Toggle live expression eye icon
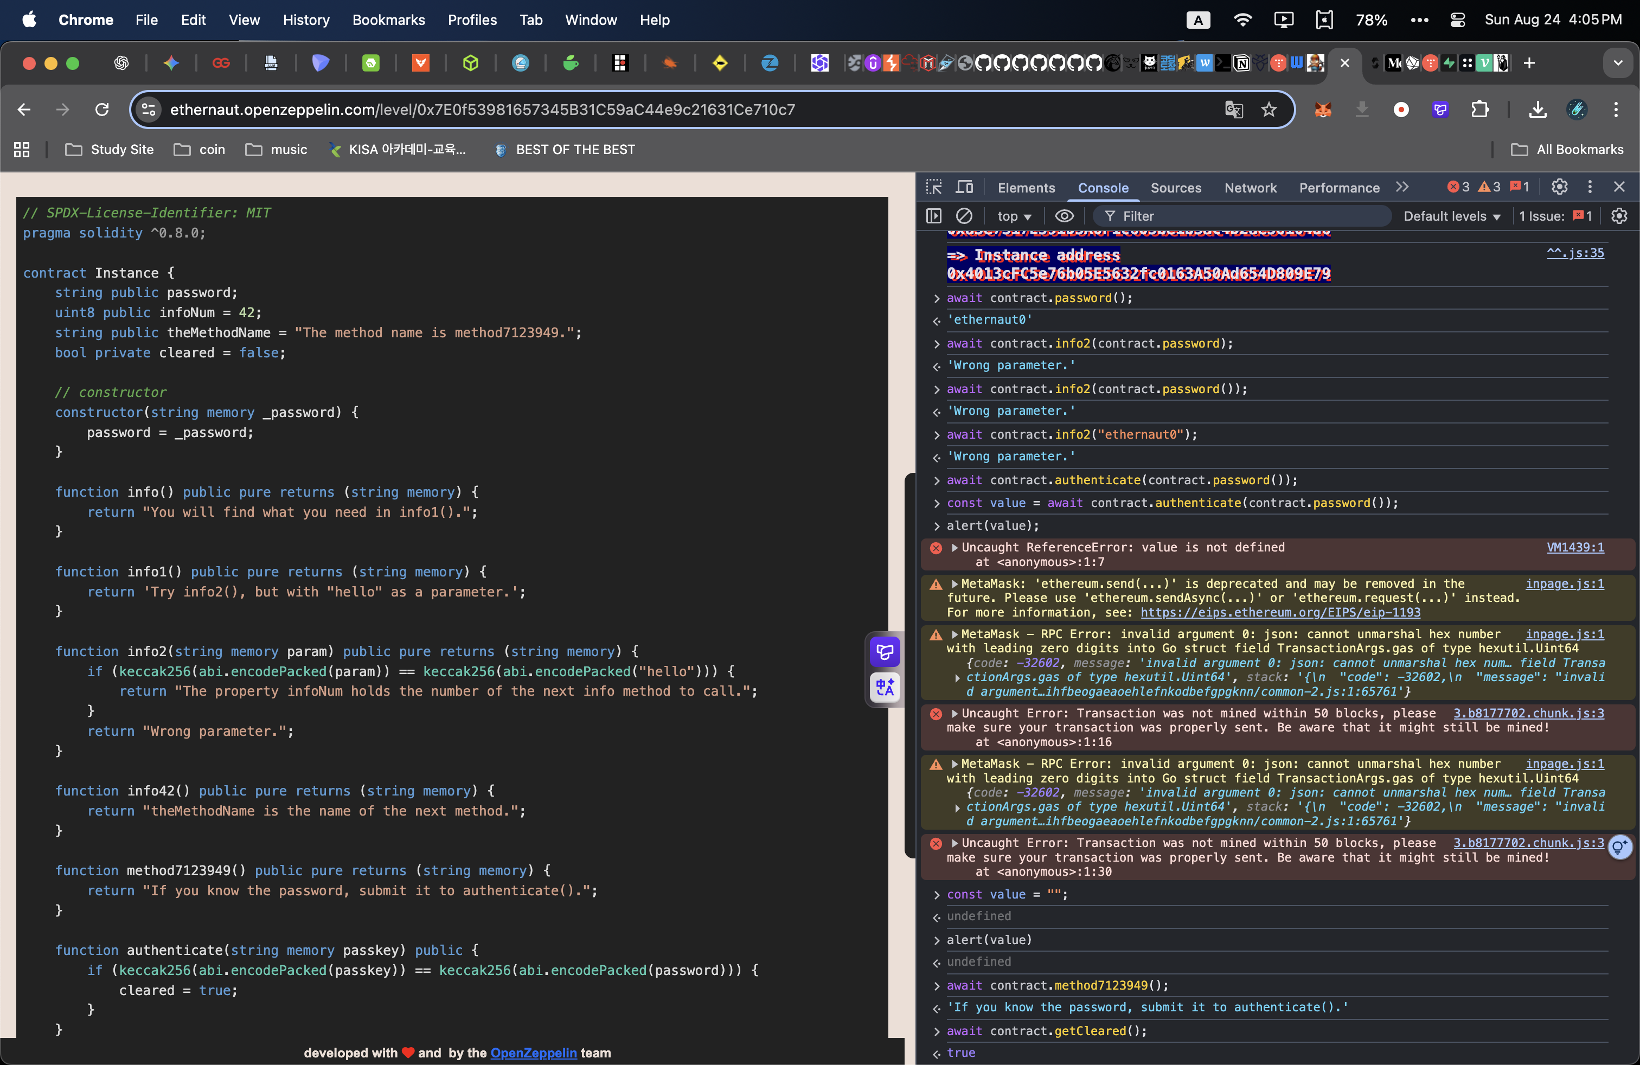 pos(1064,216)
